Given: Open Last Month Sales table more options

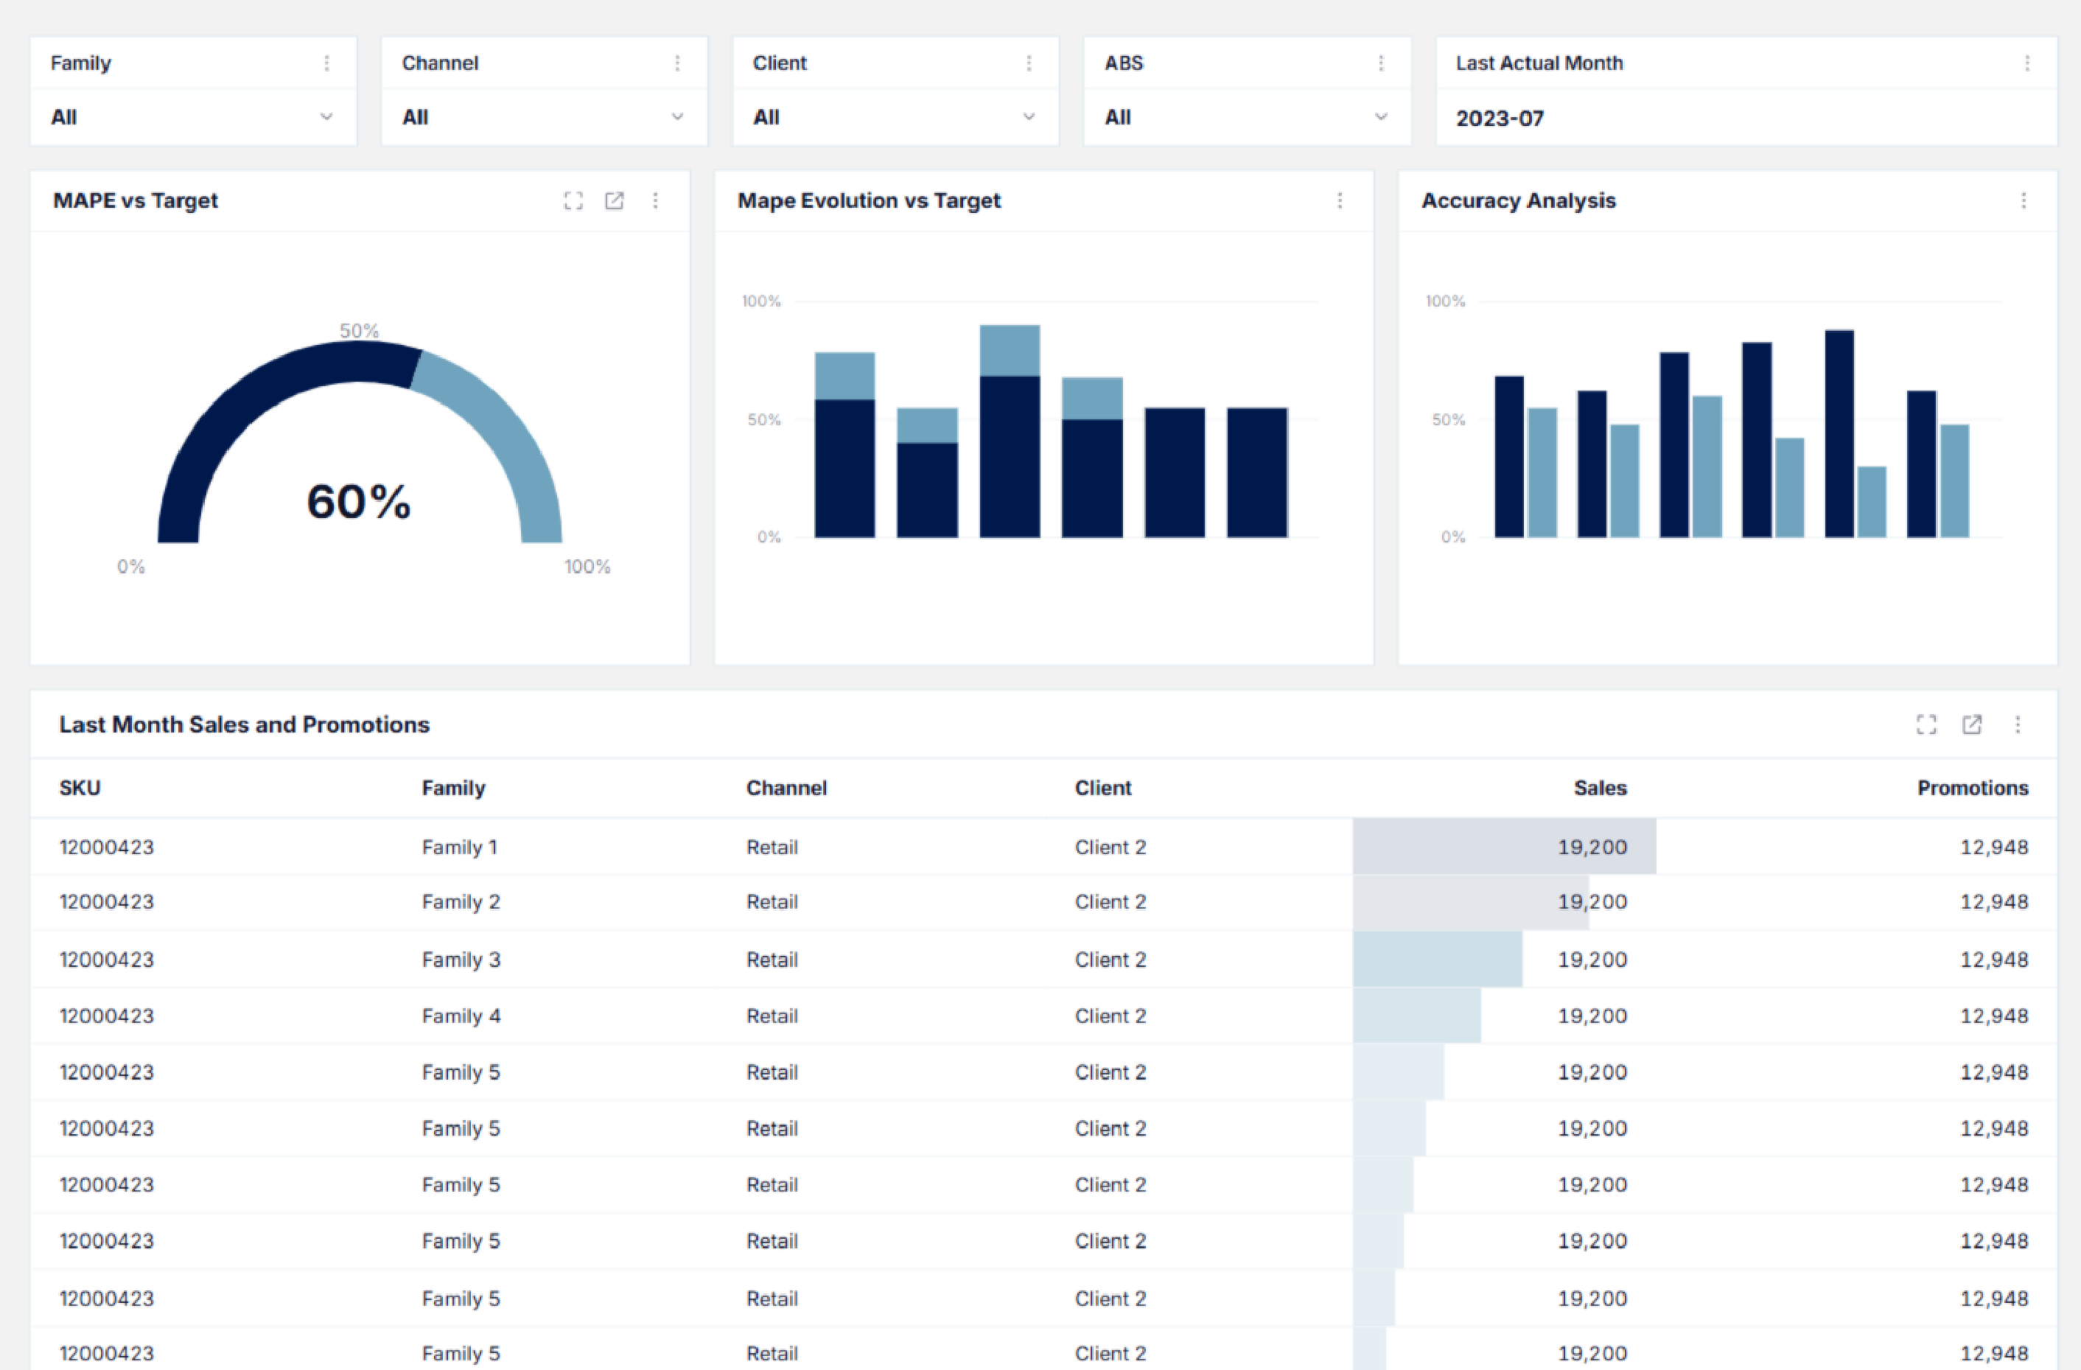Looking at the screenshot, I should [x=2018, y=724].
